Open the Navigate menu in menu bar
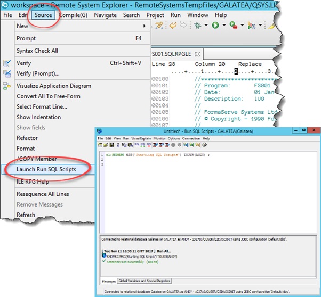321x297 pixels. [105, 15]
